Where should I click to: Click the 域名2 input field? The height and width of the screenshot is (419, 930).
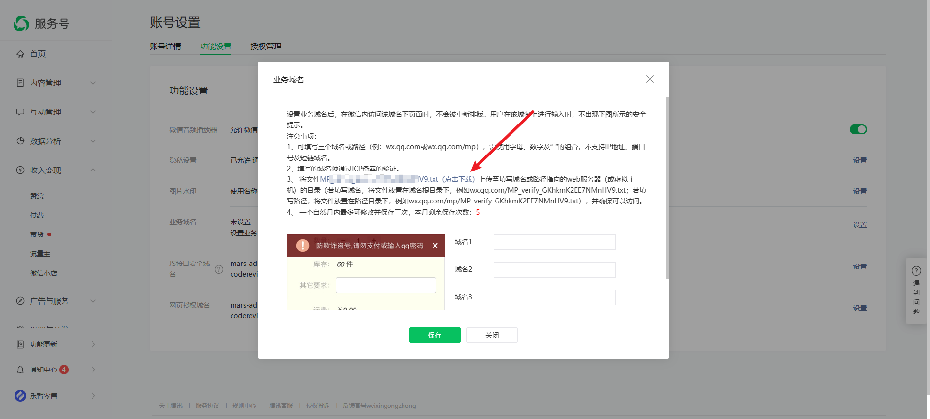(555, 270)
